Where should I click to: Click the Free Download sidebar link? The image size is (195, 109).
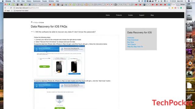coord(133,40)
